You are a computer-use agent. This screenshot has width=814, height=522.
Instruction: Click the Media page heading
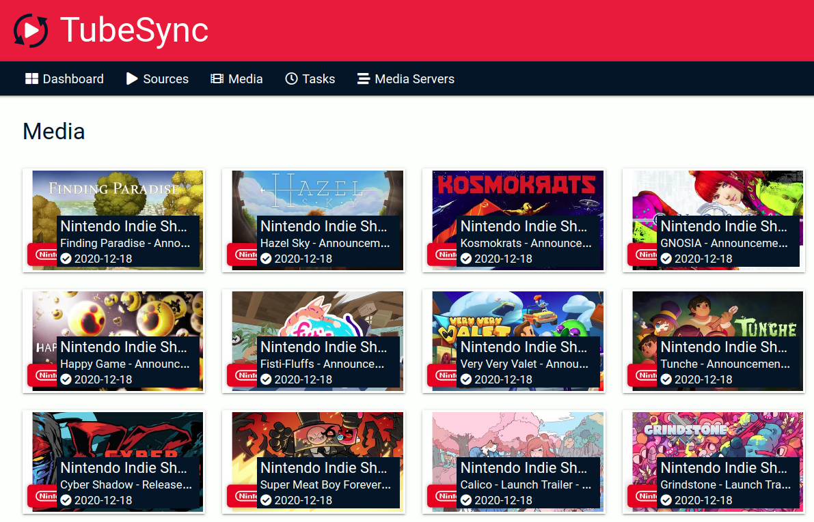[54, 131]
